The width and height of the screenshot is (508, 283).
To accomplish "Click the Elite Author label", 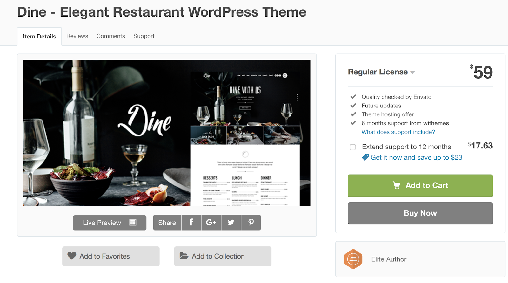I will (x=389, y=259).
